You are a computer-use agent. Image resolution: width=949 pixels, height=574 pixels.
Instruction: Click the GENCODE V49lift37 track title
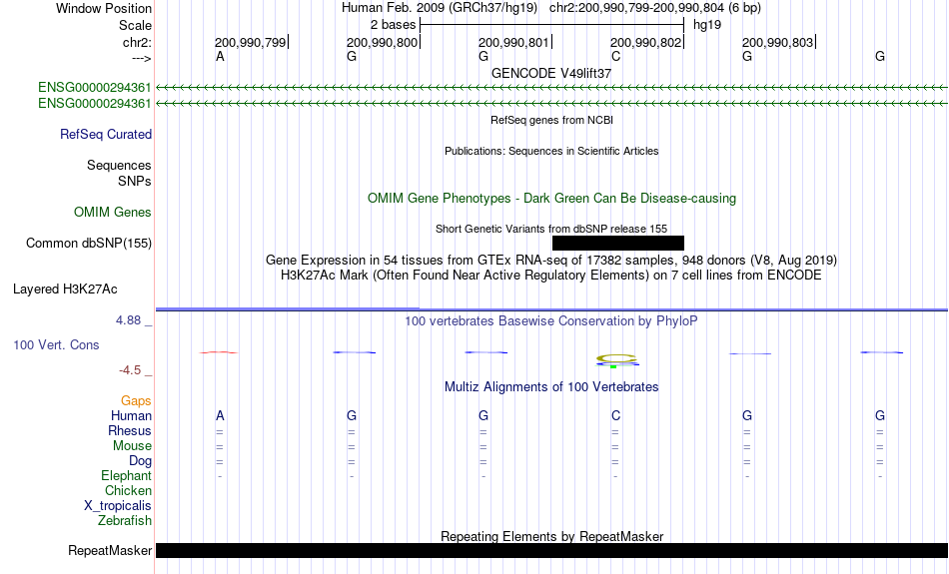[551, 73]
